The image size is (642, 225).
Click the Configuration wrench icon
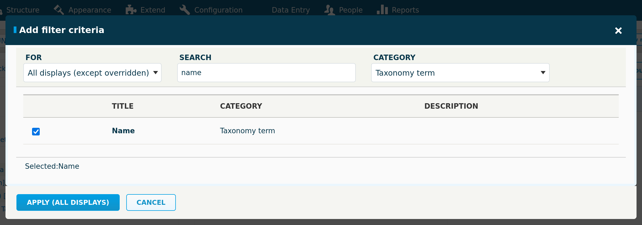(184, 10)
